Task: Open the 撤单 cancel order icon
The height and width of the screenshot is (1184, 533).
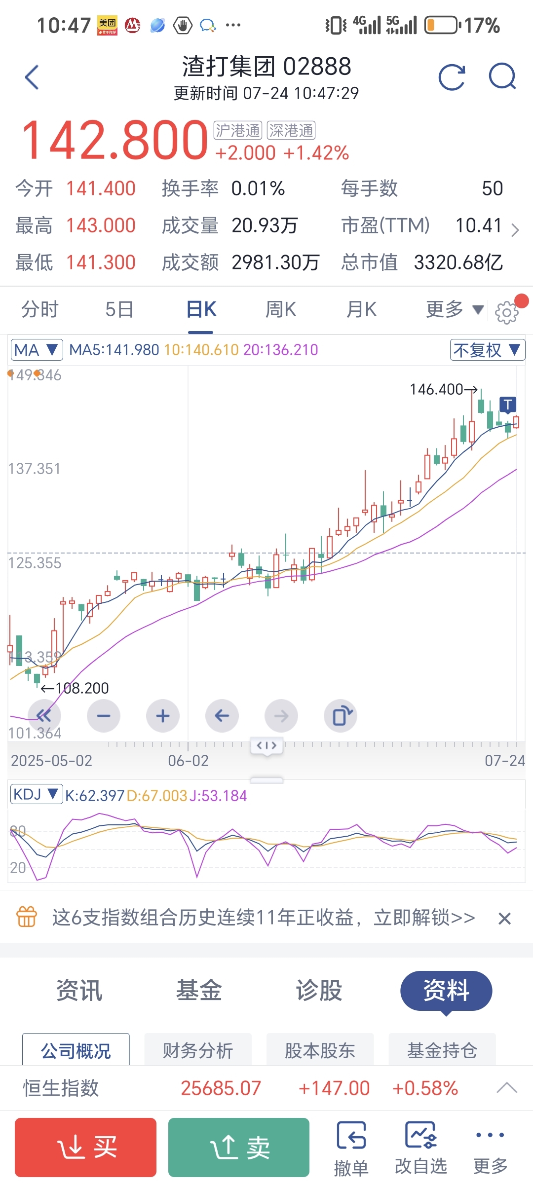Action: 351,1148
